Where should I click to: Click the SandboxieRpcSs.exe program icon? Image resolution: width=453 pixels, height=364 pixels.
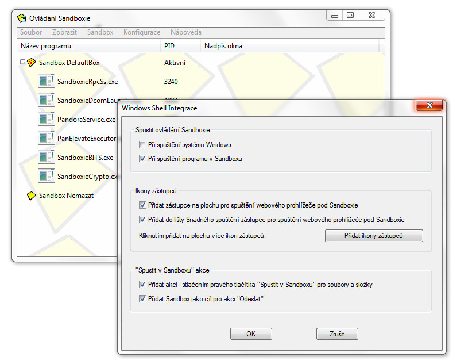click(47, 81)
